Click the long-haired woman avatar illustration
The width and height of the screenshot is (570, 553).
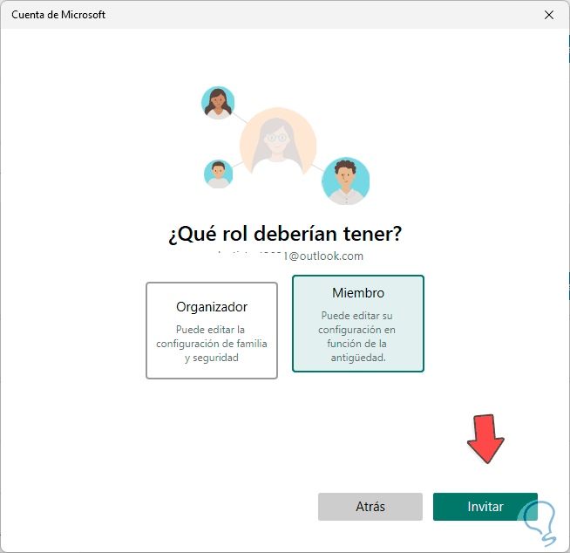click(x=218, y=103)
